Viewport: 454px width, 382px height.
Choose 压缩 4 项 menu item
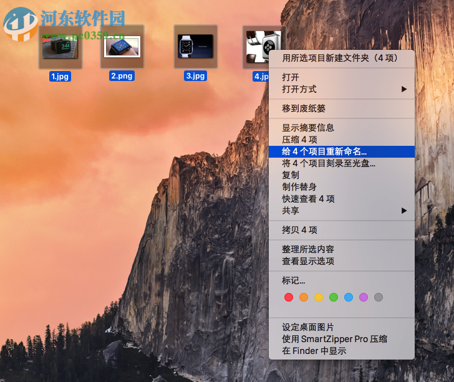(x=342, y=140)
